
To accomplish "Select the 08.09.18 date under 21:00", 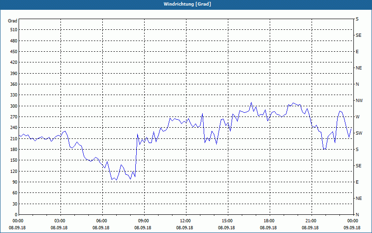I will (x=310, y=227).
